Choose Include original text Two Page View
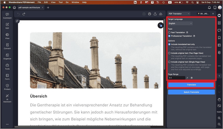Screen dimensions: 223x129 pyautogui.click(x=169, y=53)
